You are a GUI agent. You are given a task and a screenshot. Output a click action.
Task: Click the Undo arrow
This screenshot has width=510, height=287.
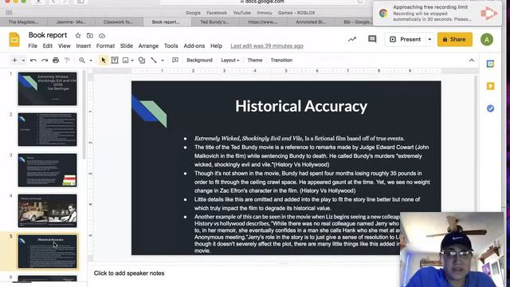33,61
